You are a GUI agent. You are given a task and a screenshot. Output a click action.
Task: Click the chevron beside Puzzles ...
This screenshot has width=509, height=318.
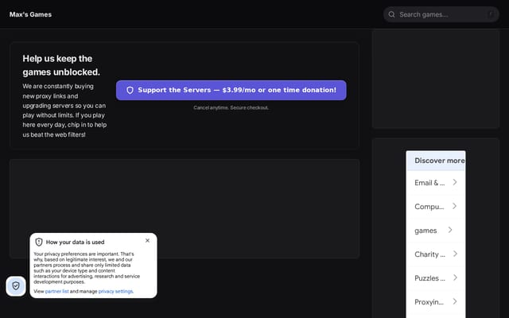pyautogui.click(x=455, y=277)
